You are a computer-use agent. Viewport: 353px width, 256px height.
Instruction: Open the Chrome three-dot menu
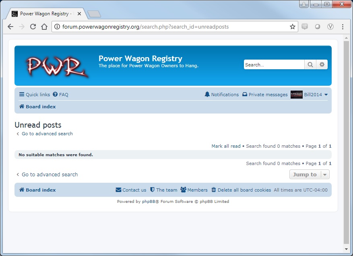tap(343, 27)
